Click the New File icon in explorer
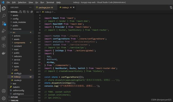The height and width of the screenshot is (102, 173). (20, 12)
